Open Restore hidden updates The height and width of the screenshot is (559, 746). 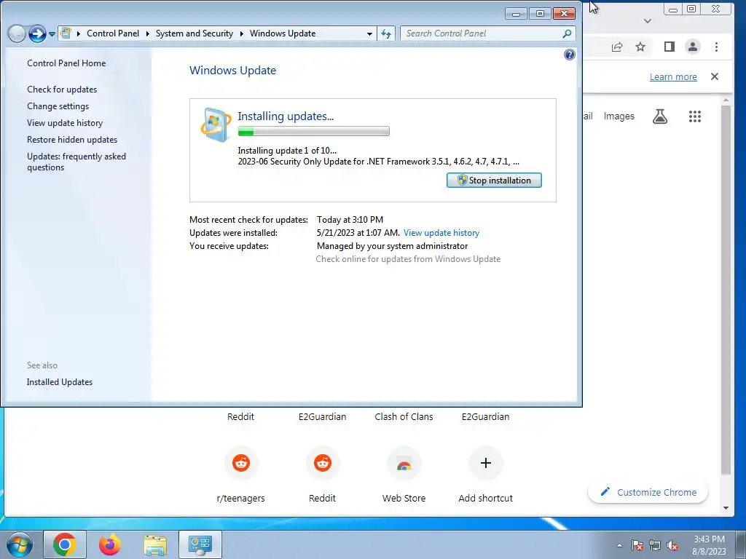click(x=72, y=139)
